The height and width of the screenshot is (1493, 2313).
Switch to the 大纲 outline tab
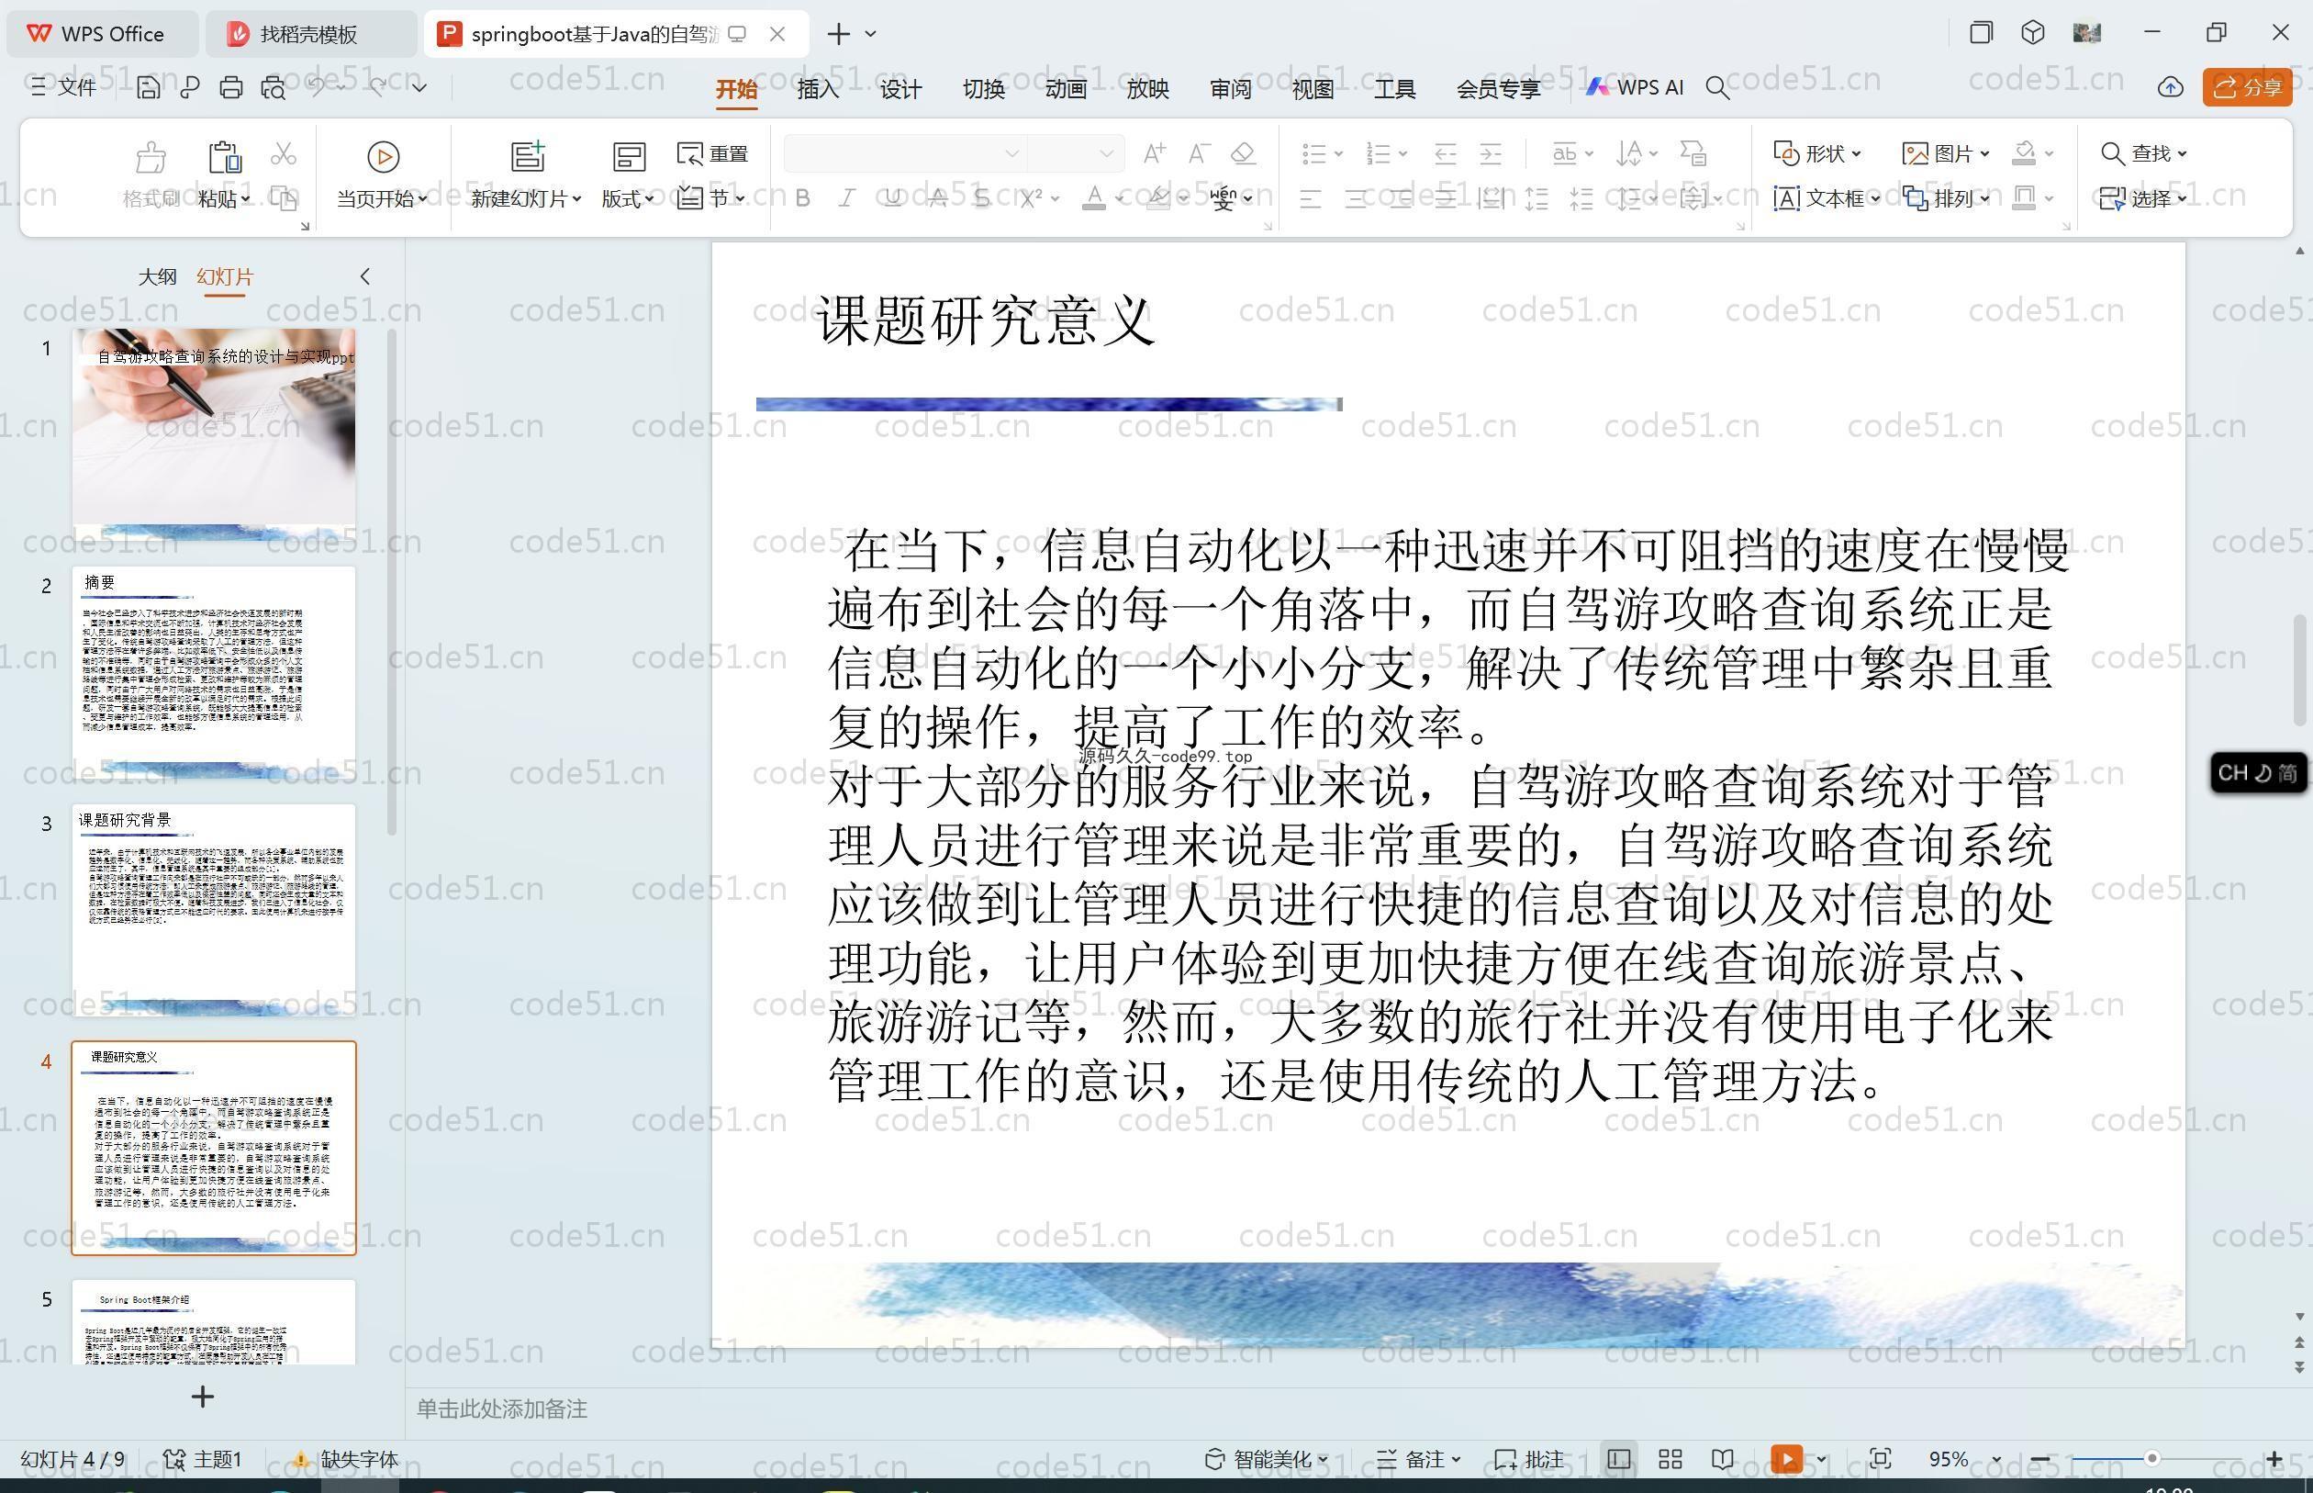(x=157, y=277)
